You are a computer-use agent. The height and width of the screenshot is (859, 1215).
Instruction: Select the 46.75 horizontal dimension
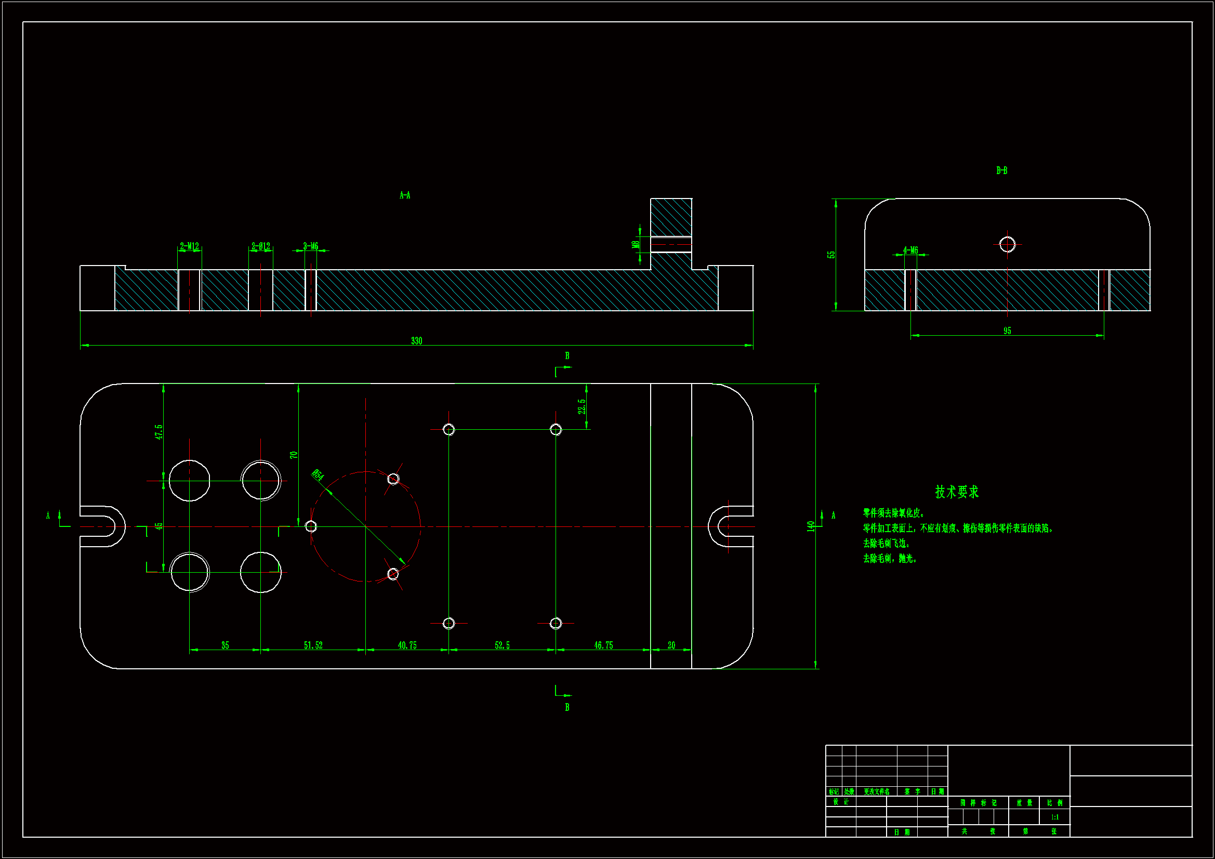pyautogui.click(x=603, y=645)
